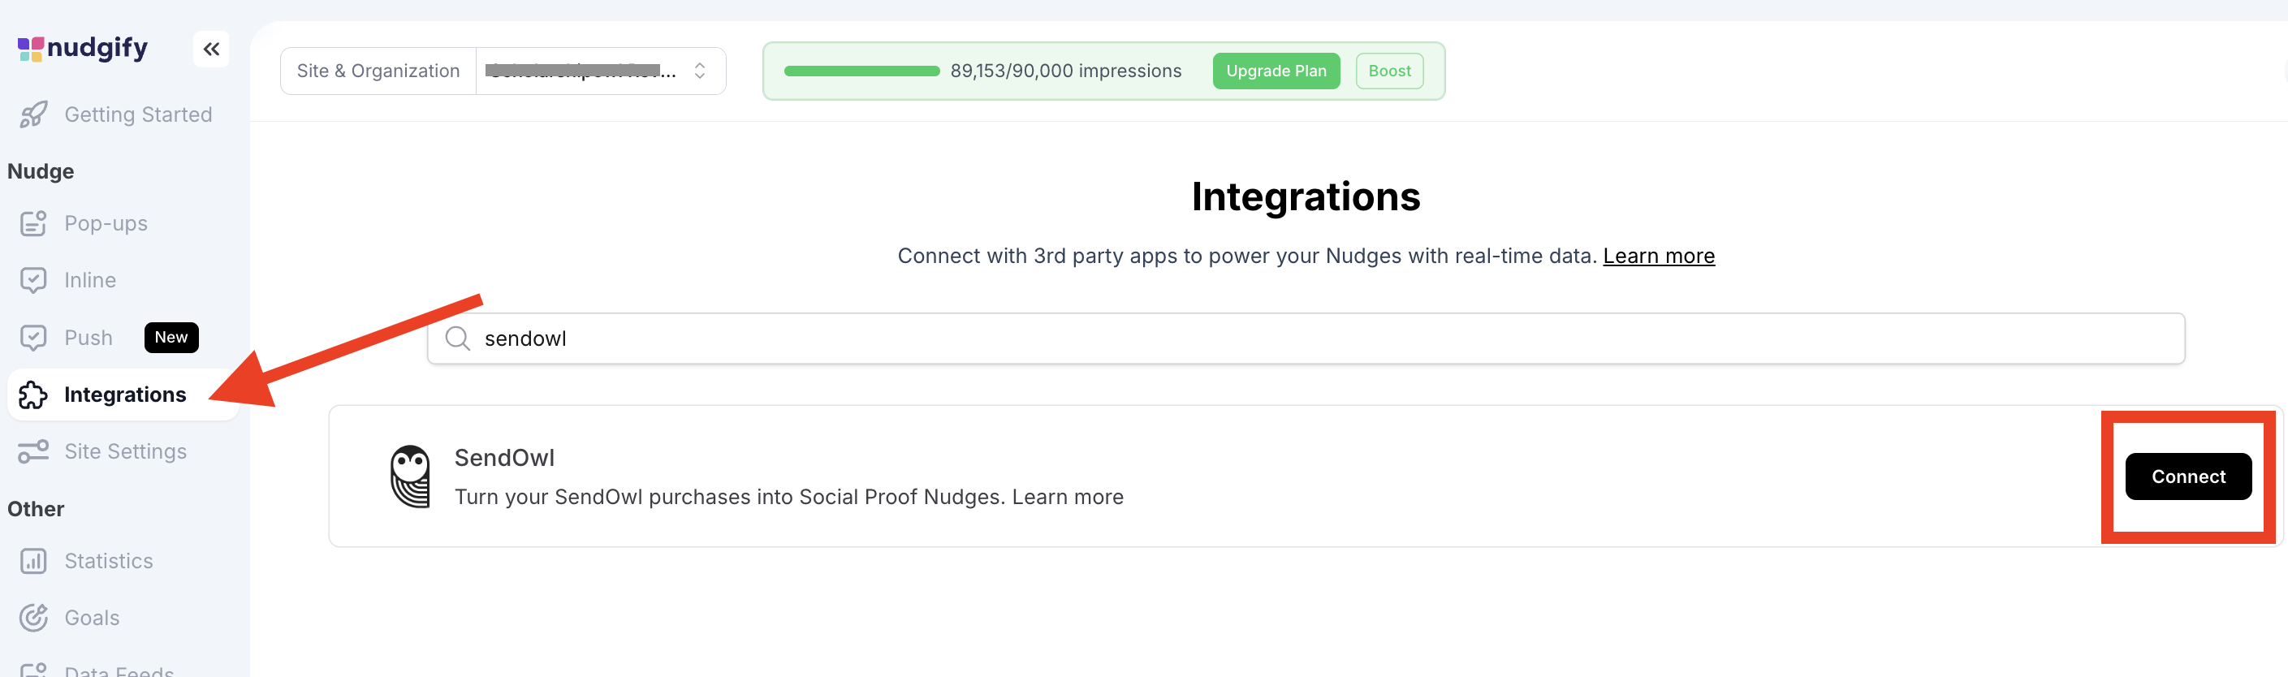Click the Data Feeds icon
The width and height of the screenshot is (2288, 677).
pos(34,670)
